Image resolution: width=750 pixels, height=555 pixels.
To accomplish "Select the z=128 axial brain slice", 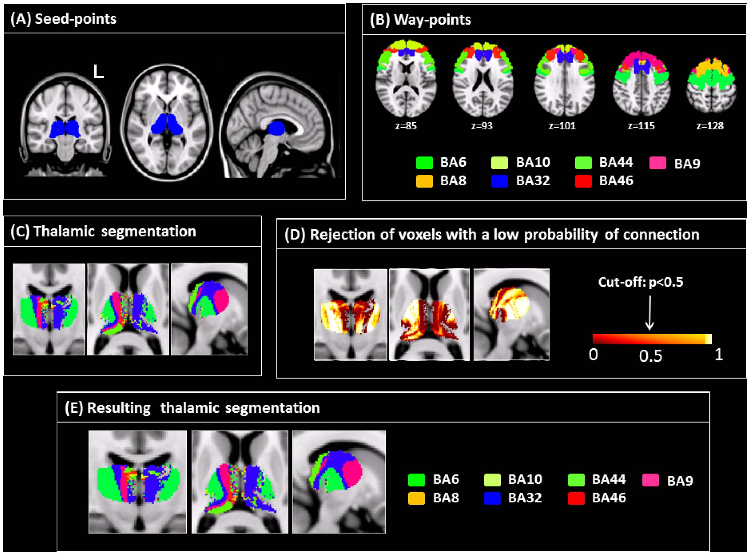I will click(x=711, y=85).
